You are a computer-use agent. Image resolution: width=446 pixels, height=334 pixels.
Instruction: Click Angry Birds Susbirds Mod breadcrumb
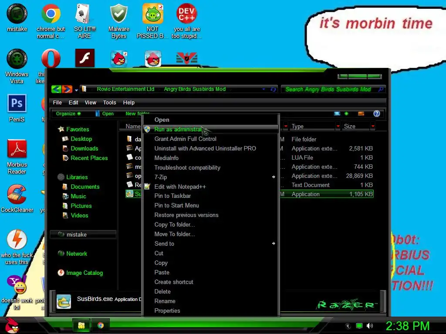[x=195, y=89]
